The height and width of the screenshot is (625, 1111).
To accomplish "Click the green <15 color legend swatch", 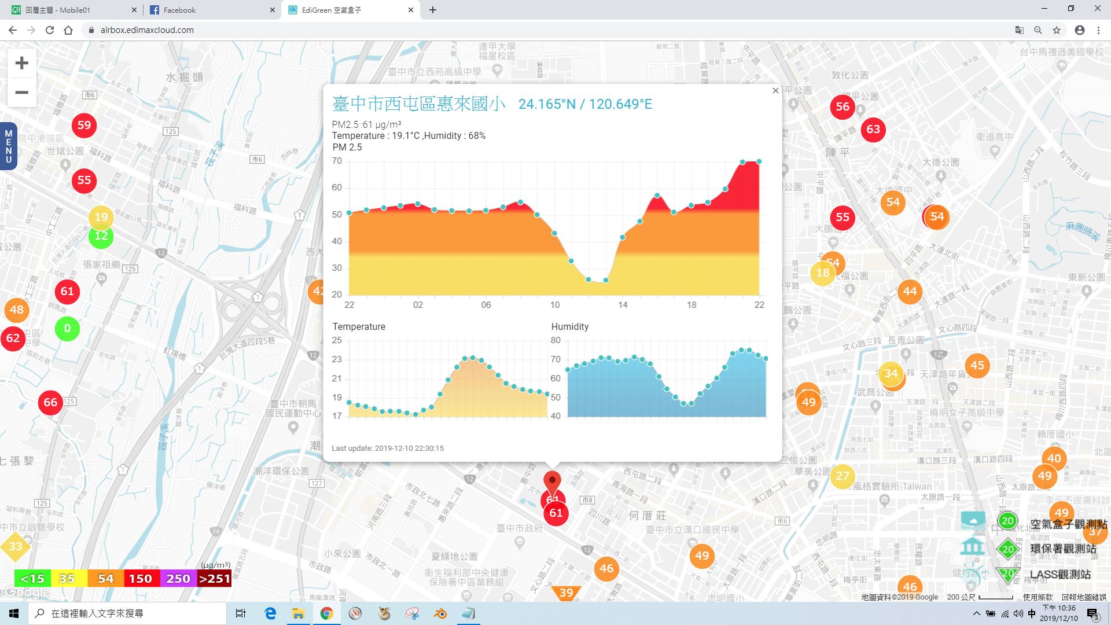I will [32, 578].
